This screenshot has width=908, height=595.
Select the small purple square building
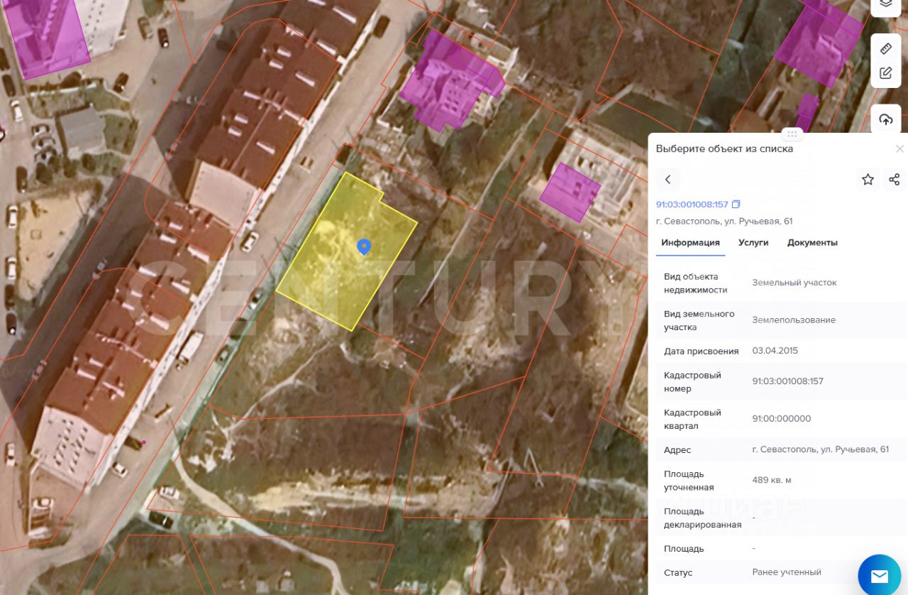click(x=570, y=192)
